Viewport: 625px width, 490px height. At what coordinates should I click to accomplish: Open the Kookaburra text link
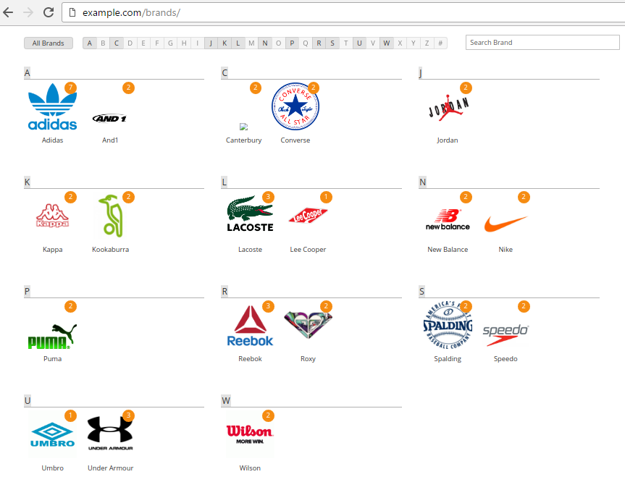(x=110, y=250)
